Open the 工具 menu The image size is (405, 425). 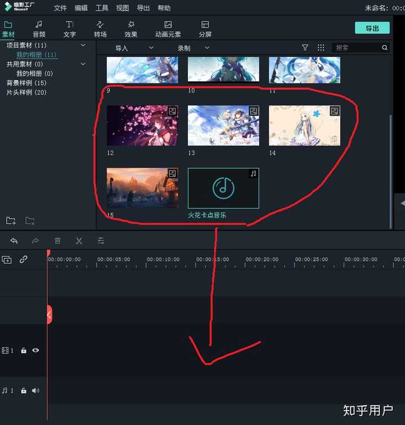(x=102, y=8)
